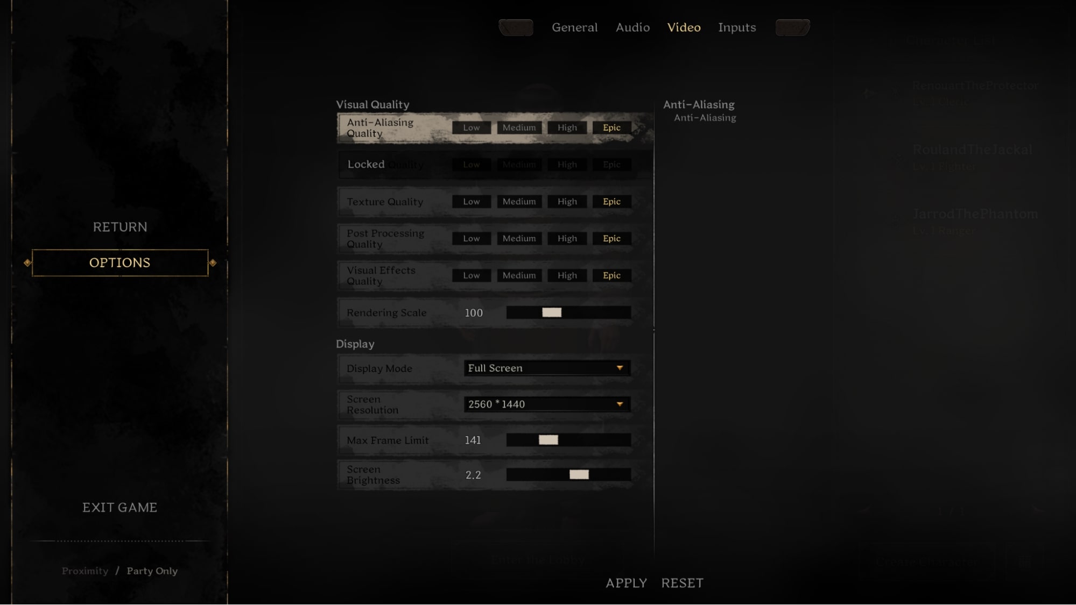The image size is (1076, 605).
Task: Select Epic quality for Visual Effects Quality
Action: (x=610, y=275)
